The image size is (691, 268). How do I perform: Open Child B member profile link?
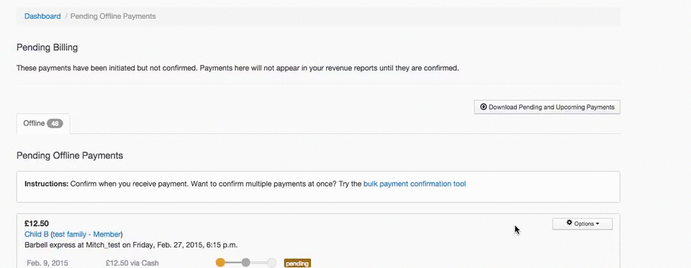[37, 234]
